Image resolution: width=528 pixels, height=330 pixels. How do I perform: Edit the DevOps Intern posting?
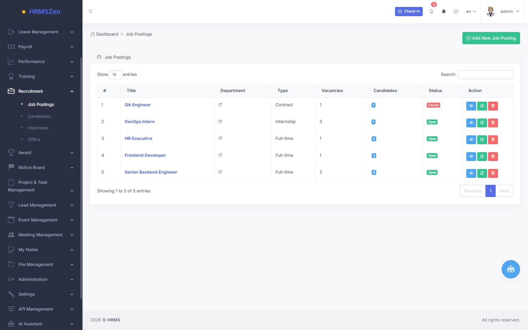[482, 123]
